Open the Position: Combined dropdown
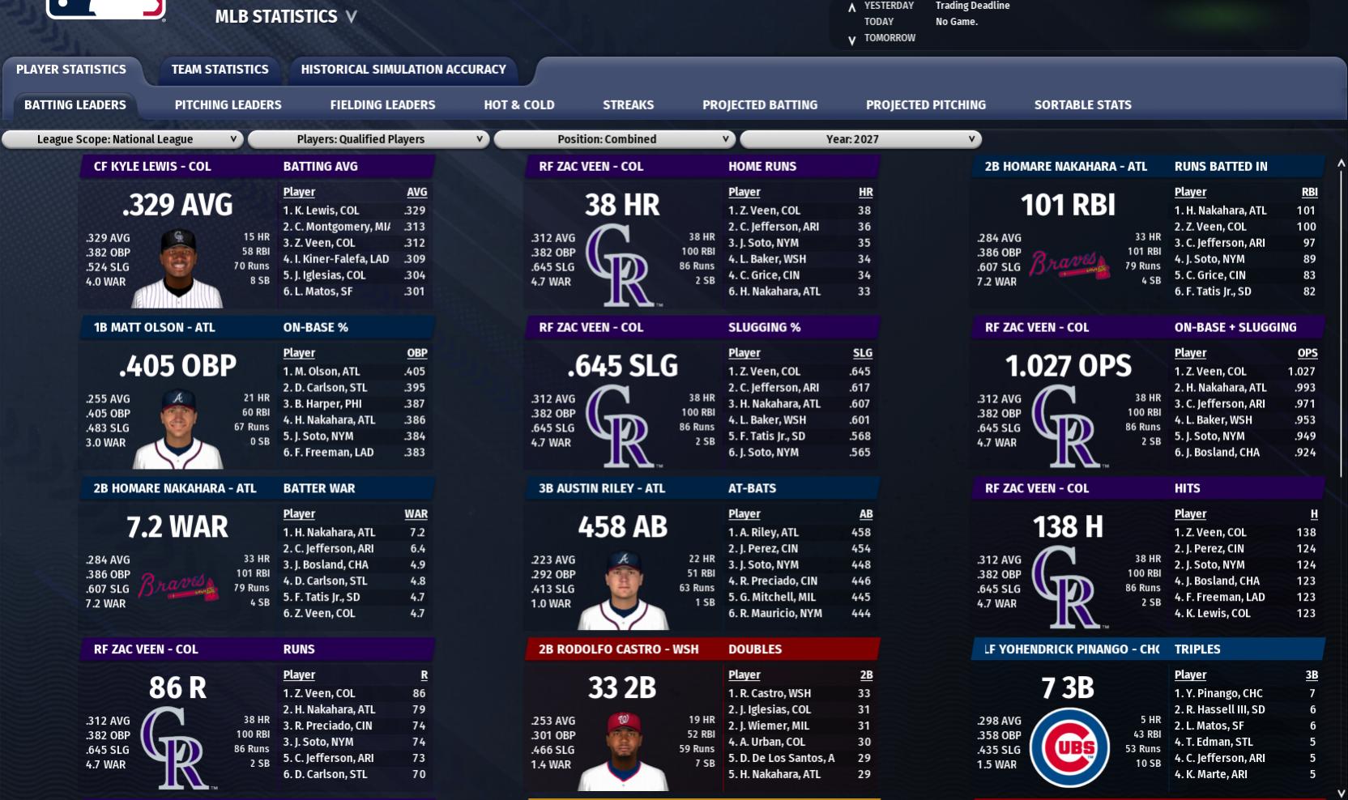This screenshot has width=1348, height=800. point(615,139)
